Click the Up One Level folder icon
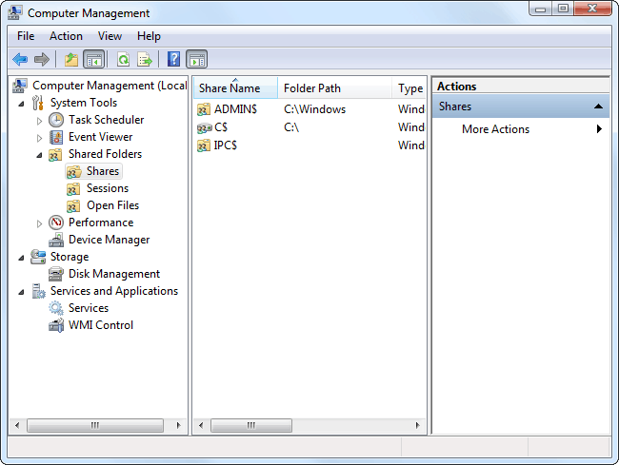 (x=70, y=60)
